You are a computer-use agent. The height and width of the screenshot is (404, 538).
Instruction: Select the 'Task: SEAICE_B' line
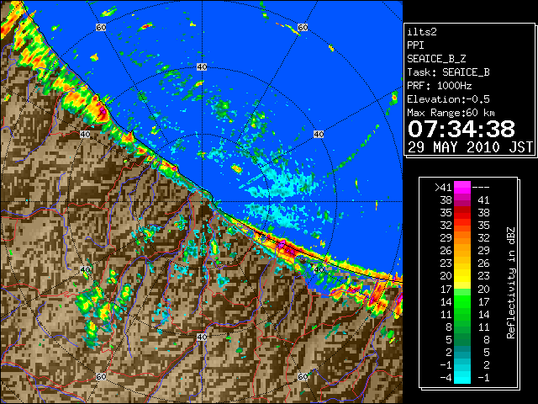[448, 72]
